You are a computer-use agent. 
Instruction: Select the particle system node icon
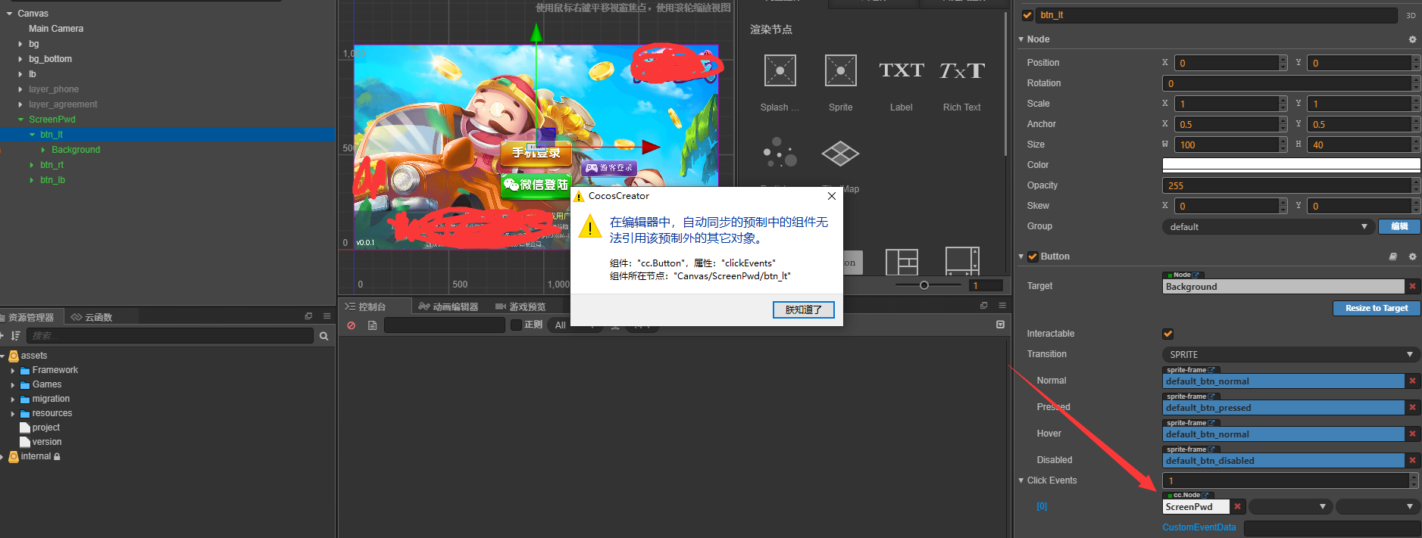[780, 152]
